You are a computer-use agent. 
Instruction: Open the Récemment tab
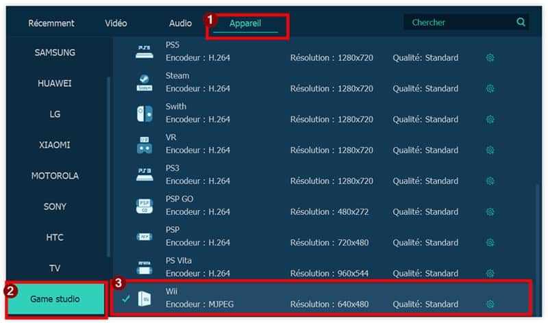point(51,23)
